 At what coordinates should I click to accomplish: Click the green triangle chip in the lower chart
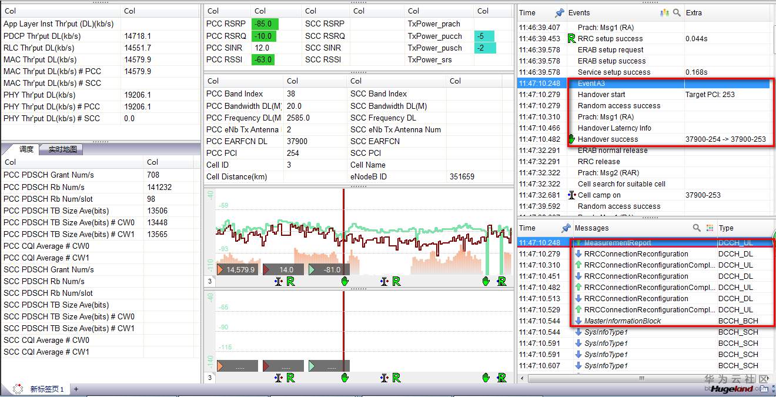click(329, 366)
